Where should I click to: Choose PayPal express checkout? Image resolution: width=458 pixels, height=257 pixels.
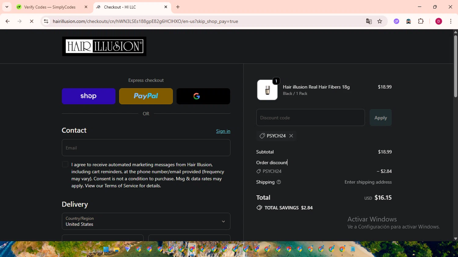(x=146, y=96)
